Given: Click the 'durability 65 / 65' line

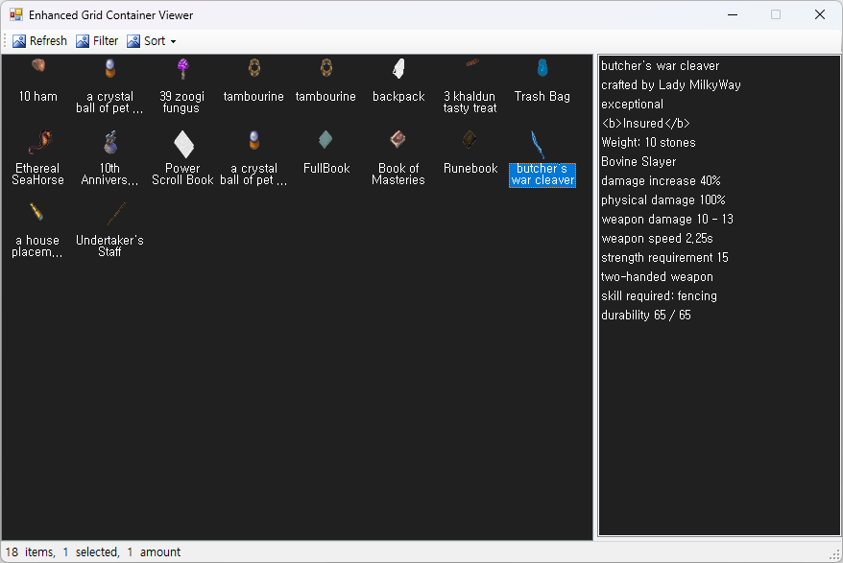Looking at the screenshot, I should [x=645, y=316].
